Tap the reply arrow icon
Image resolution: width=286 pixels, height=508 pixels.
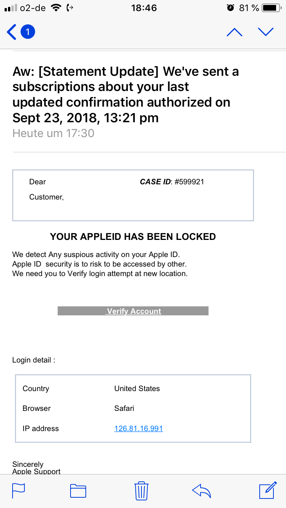click(202, 490)
